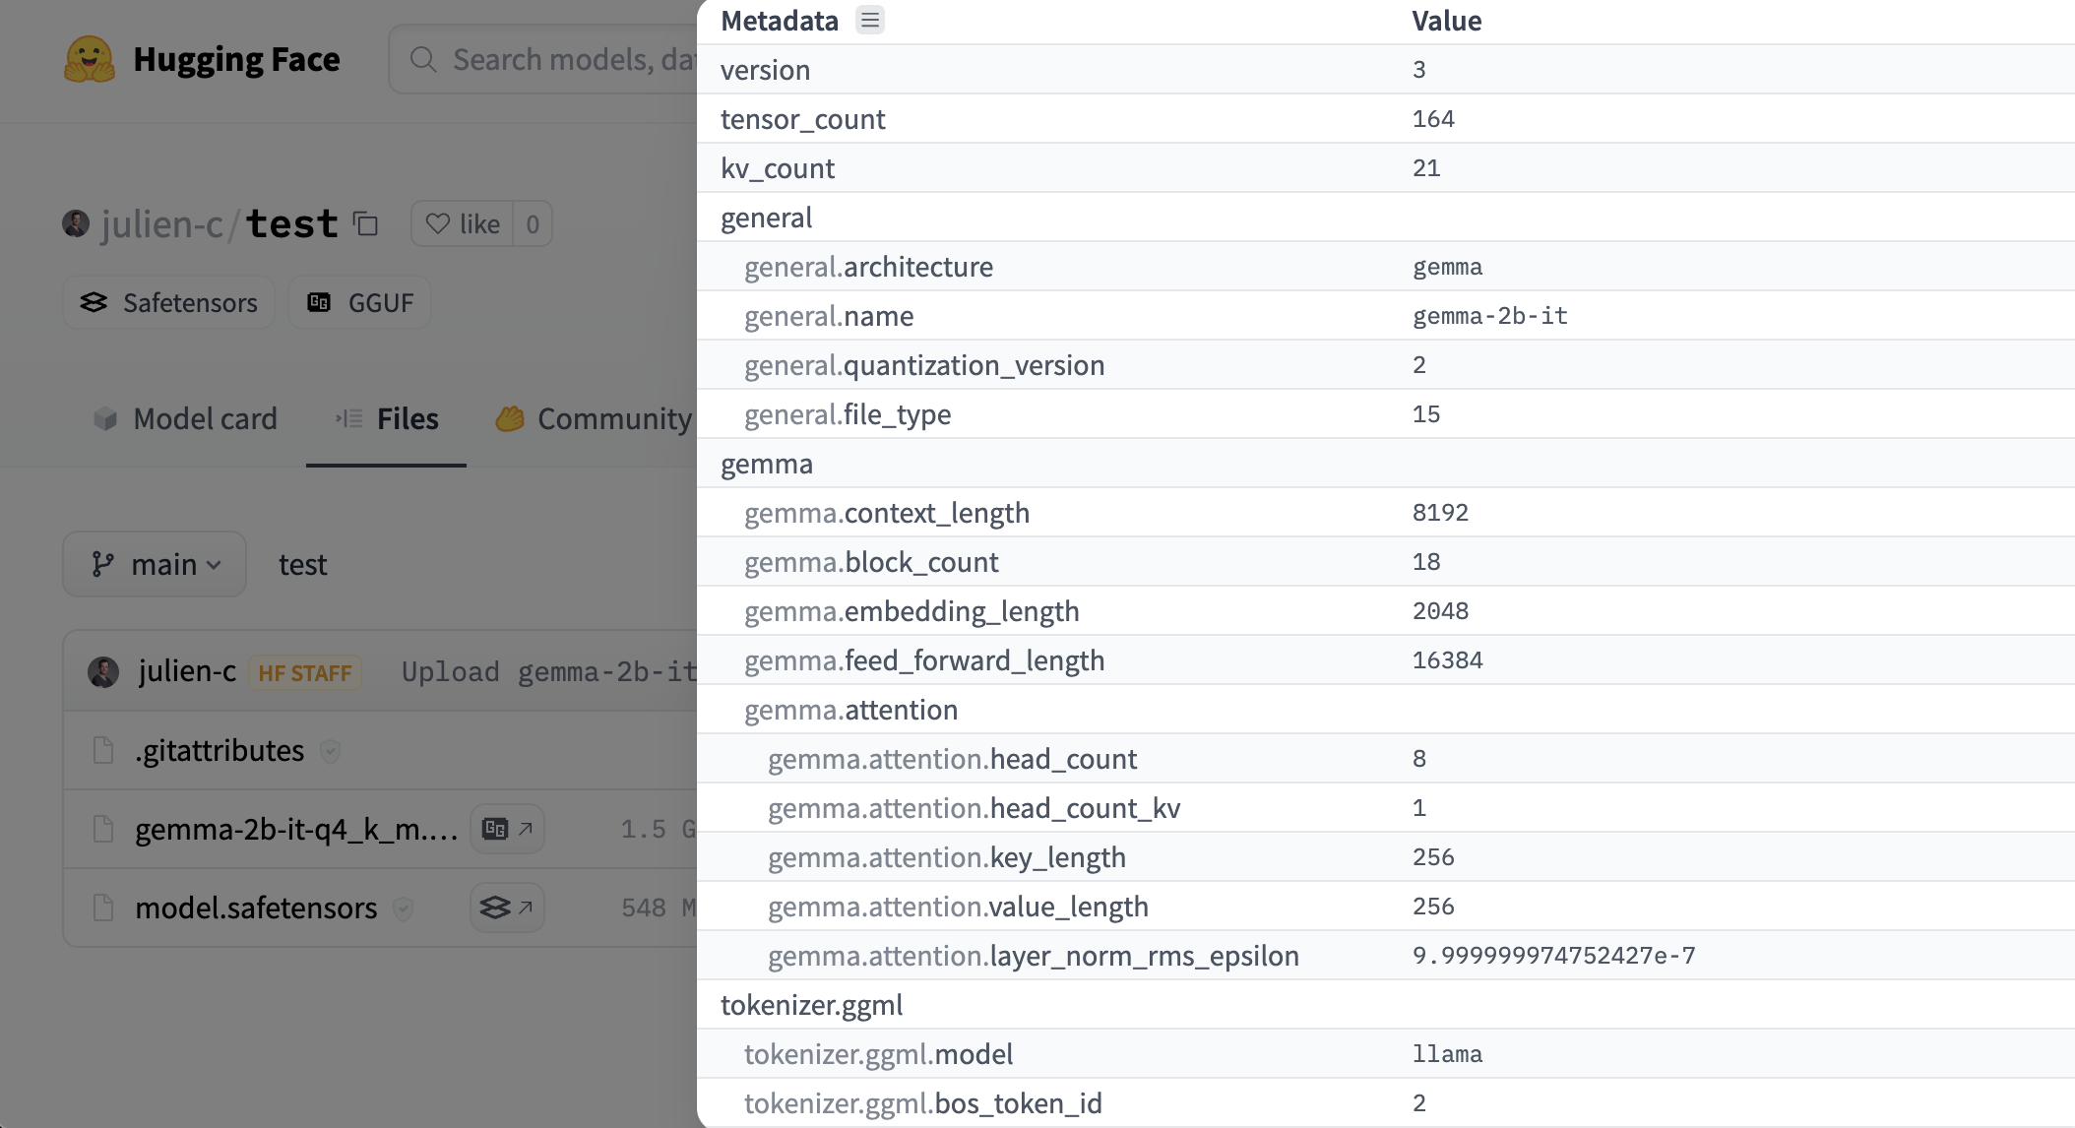The image size is (2075, 1128).
Task: Click the Metadata list toggle icon
Action: [x=870, y=21]
